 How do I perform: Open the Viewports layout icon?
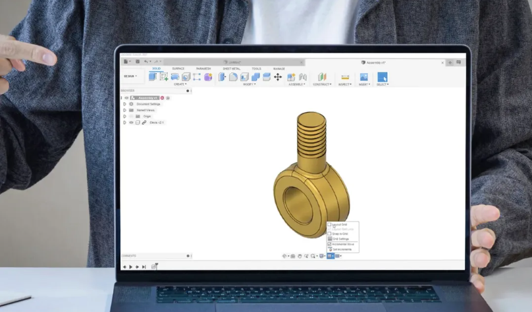(338, 256)
